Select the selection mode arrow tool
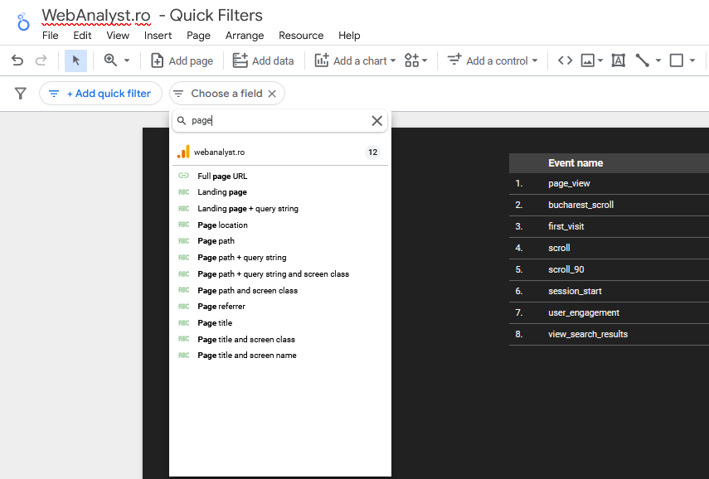The width and height of the screenshot is (709, 479). (75, 60)
